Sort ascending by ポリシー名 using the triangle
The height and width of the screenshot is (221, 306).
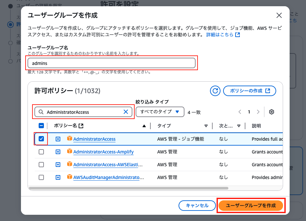144,126
